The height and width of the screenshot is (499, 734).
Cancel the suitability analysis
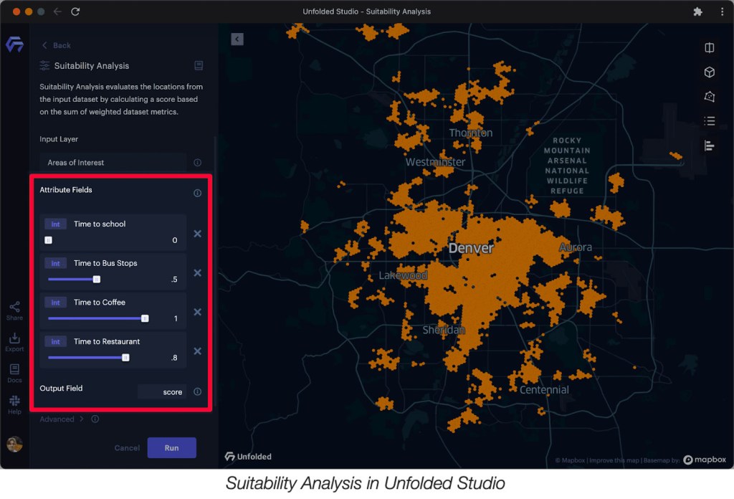coord(127,448)
